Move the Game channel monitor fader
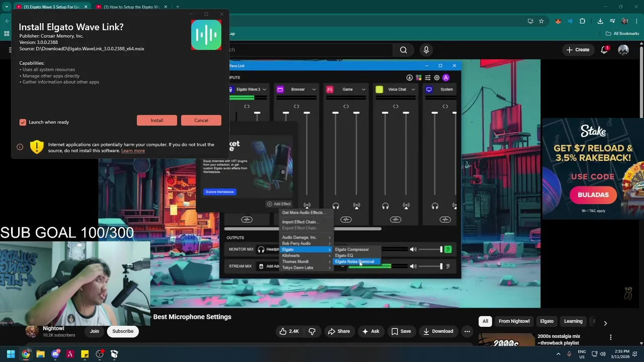 coord(336,113)
